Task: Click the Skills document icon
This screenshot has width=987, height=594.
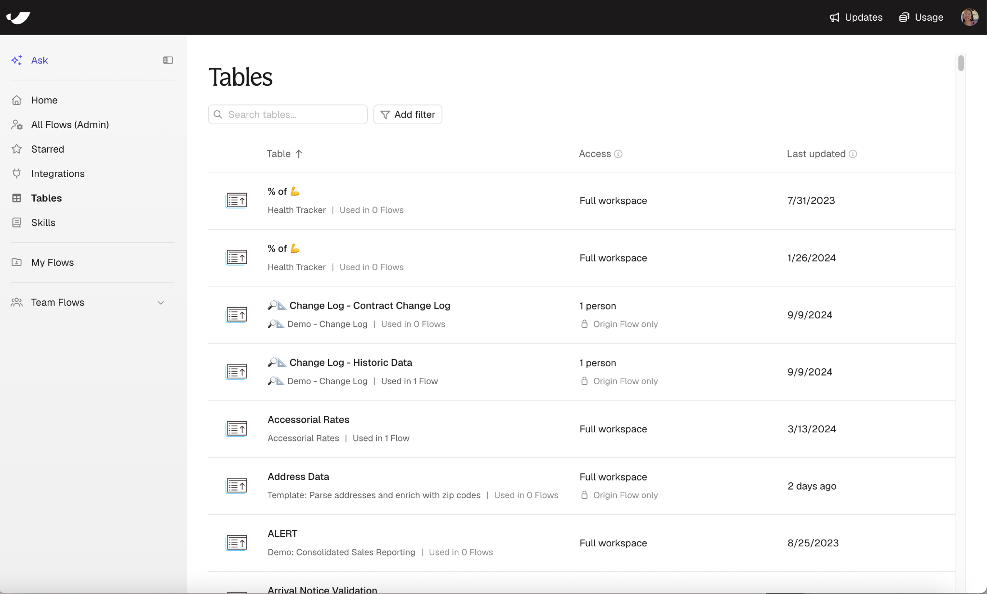Action: (17, 223)
